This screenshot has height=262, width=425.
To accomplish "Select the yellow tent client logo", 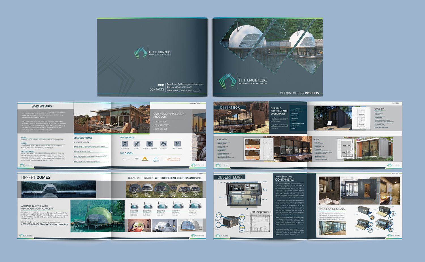I will (145, 159).
